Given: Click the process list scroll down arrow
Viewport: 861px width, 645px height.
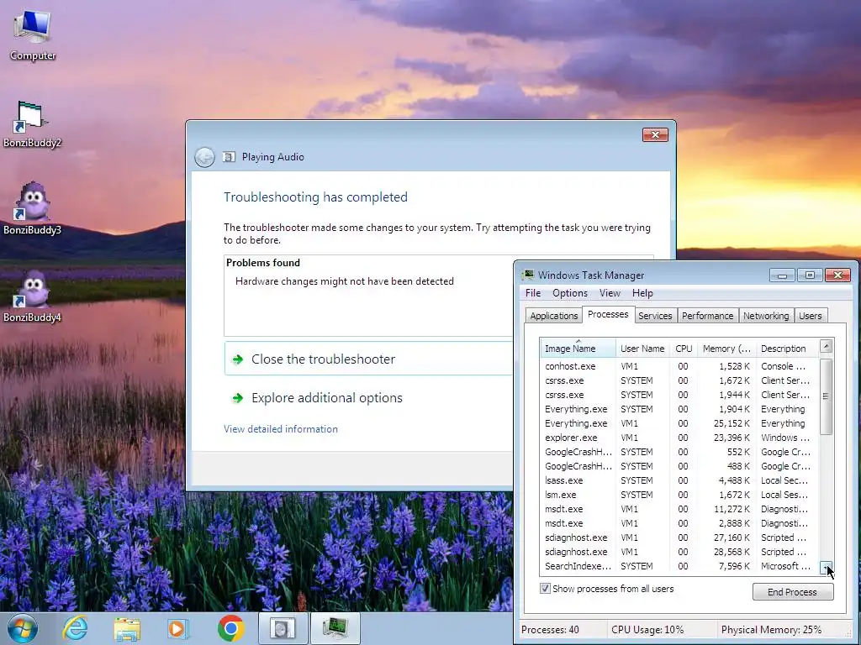Looking at the screenshot, I should (826, 568).
